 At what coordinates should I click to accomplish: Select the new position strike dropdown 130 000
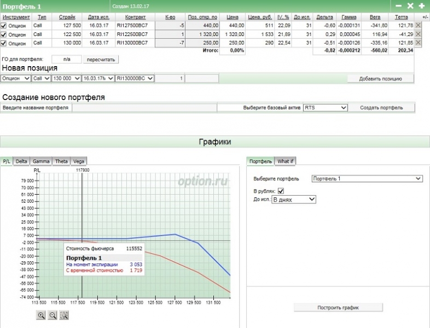(66, 79)
